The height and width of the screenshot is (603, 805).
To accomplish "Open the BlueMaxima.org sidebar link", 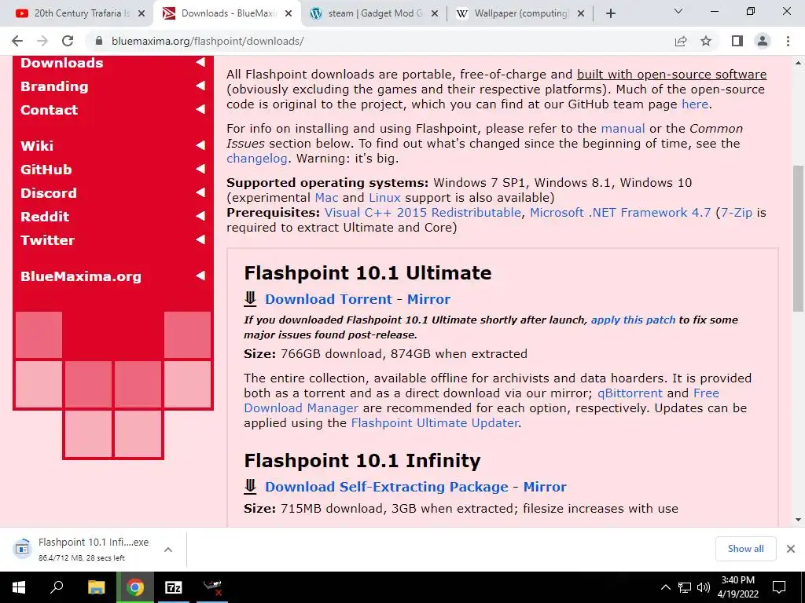I will pyautogui.click(x=81, y=276).
